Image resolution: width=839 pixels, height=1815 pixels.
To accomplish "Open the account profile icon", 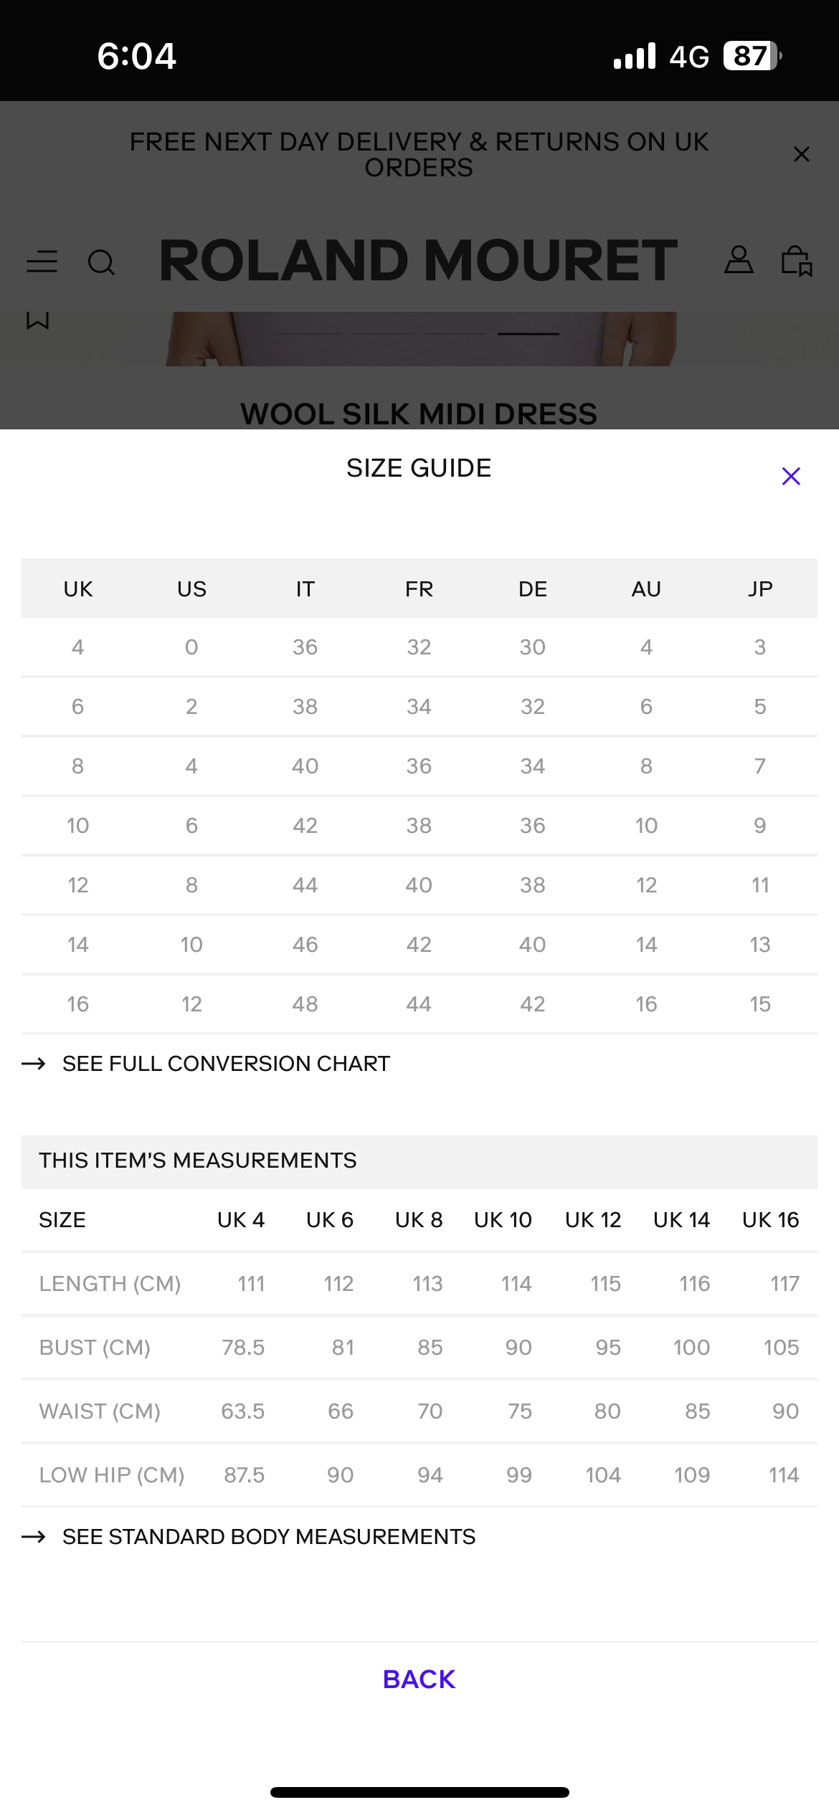I will pyautogui.click(x=739, y=260).
